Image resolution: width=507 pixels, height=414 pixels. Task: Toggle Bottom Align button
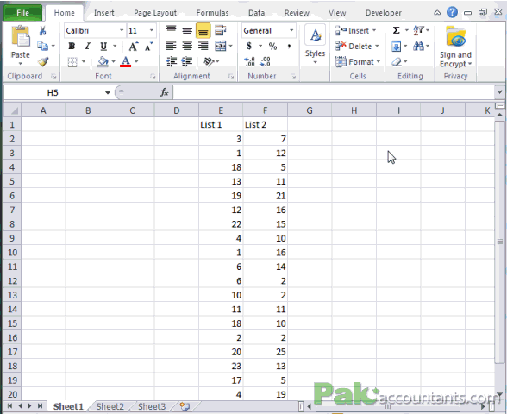(203, 31)
